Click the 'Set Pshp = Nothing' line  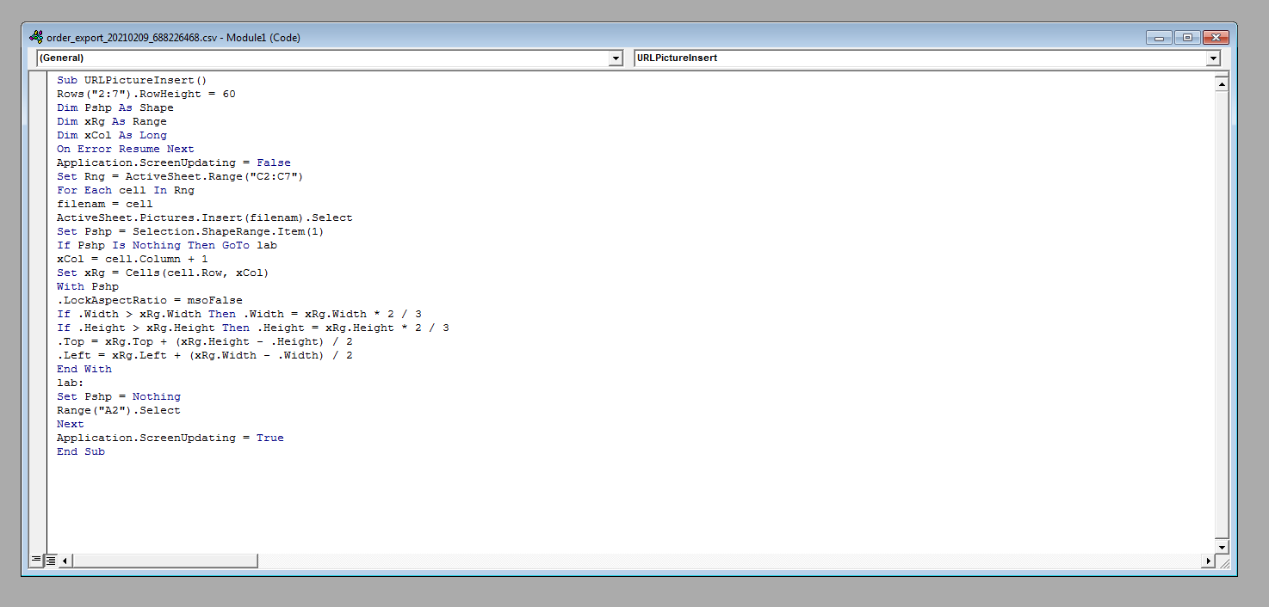[x=119, y=396]
